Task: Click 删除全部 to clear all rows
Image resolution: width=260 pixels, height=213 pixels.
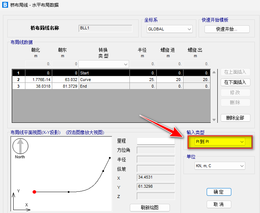Action: tap(235, 118)
